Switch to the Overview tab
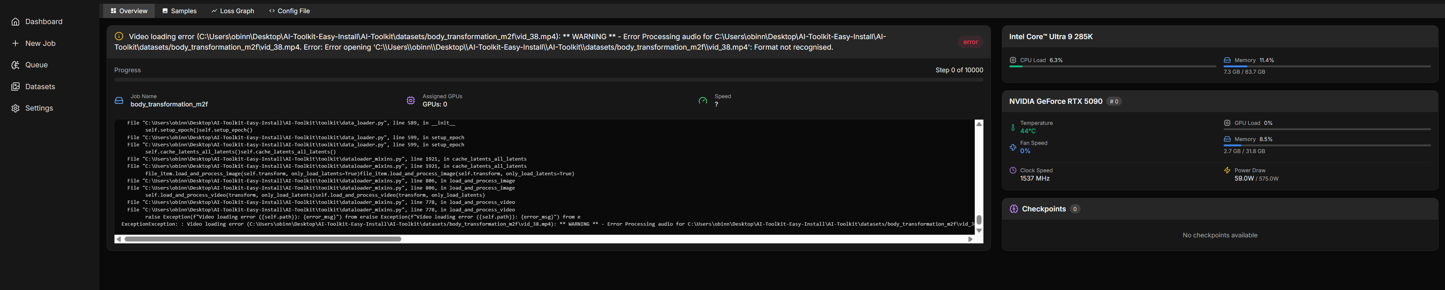Image resolution: width=1445 pixels, height=290 pixels. point(129,11)
